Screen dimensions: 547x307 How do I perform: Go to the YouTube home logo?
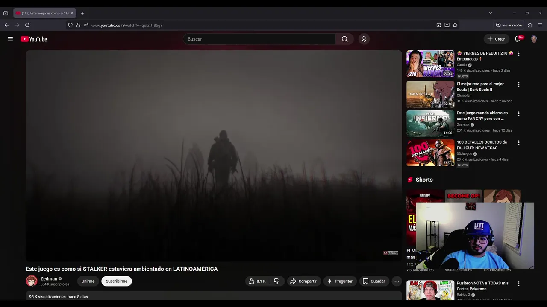tap(34, 39)
